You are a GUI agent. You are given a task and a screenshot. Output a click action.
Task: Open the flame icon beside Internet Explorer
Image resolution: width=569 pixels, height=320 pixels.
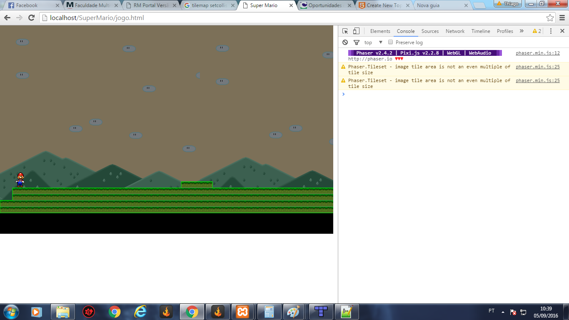tap(166, 311)
